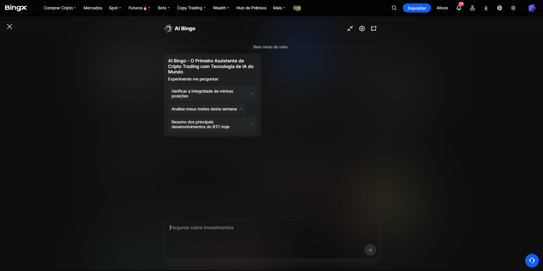
Task: Click arrow icon on Resumo BTC suggestion
Action: [251, 124]
